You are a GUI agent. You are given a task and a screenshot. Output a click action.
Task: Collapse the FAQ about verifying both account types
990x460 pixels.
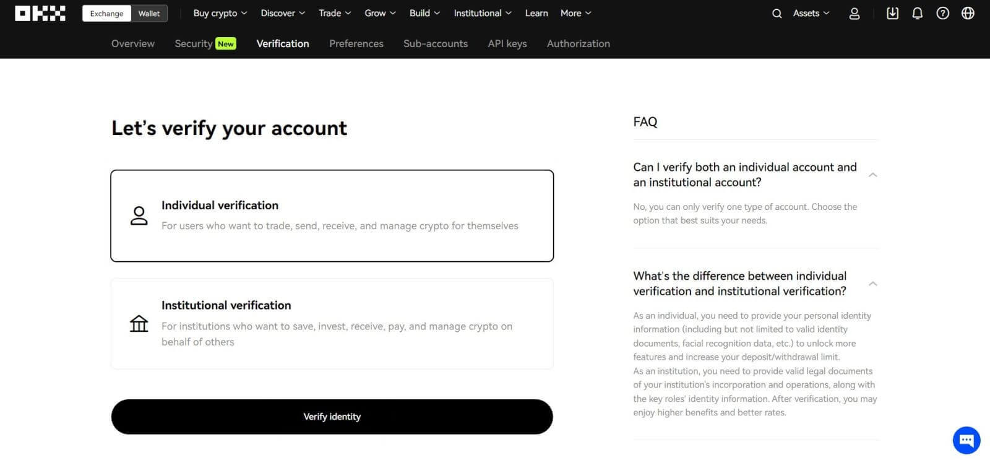tap(872, 175)
